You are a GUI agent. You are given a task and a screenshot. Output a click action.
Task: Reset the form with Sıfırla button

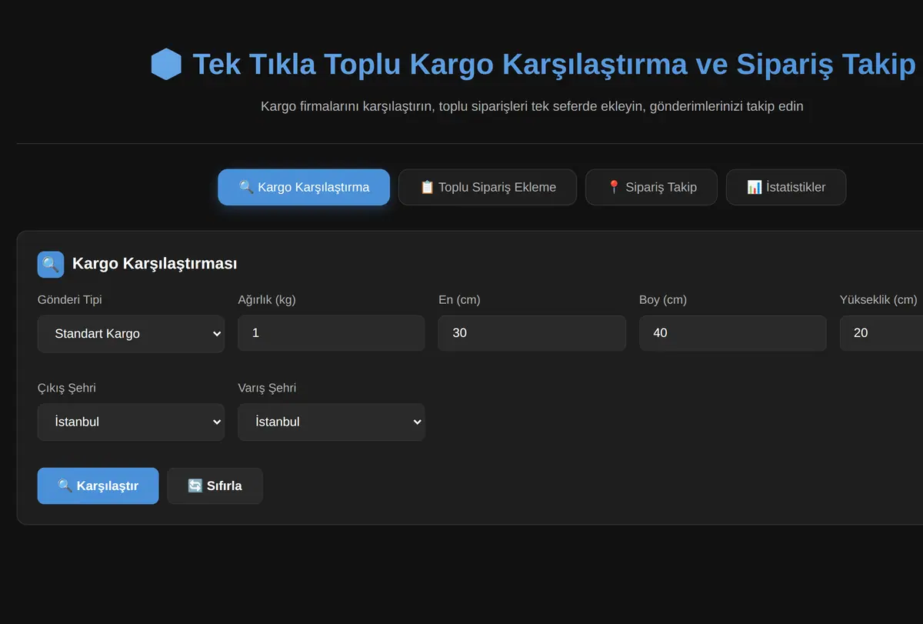click(215, 486)
